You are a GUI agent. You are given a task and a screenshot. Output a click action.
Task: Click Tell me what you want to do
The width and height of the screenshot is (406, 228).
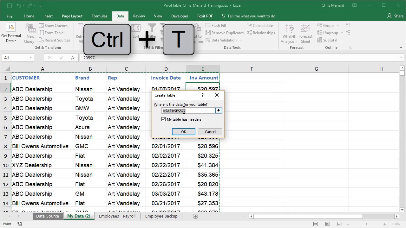pos(248,16)
